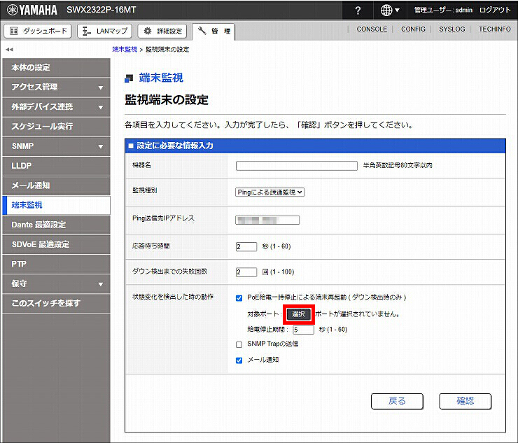Viewport: 518px width, 443px height.
Task: Click the 端末監視 heading icon
Action: click(x=129, y=78)
